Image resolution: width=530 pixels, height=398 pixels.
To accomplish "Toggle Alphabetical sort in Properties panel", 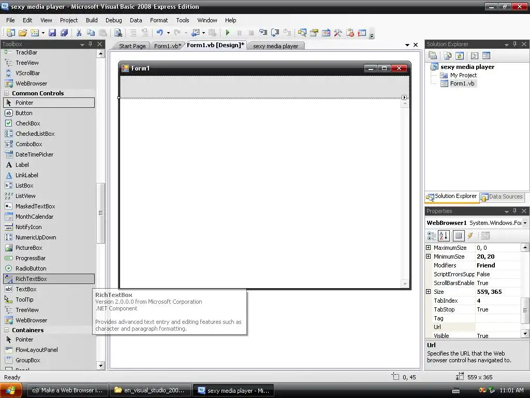I will click(x=444, y=236).
